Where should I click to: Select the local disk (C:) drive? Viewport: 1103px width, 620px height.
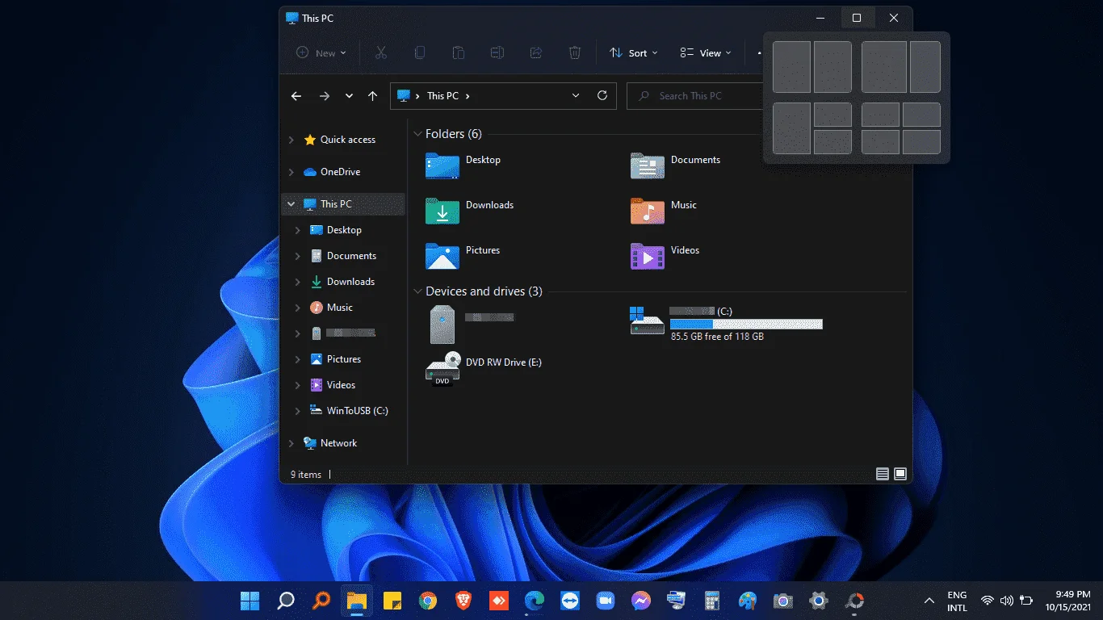tap(726, 323)
